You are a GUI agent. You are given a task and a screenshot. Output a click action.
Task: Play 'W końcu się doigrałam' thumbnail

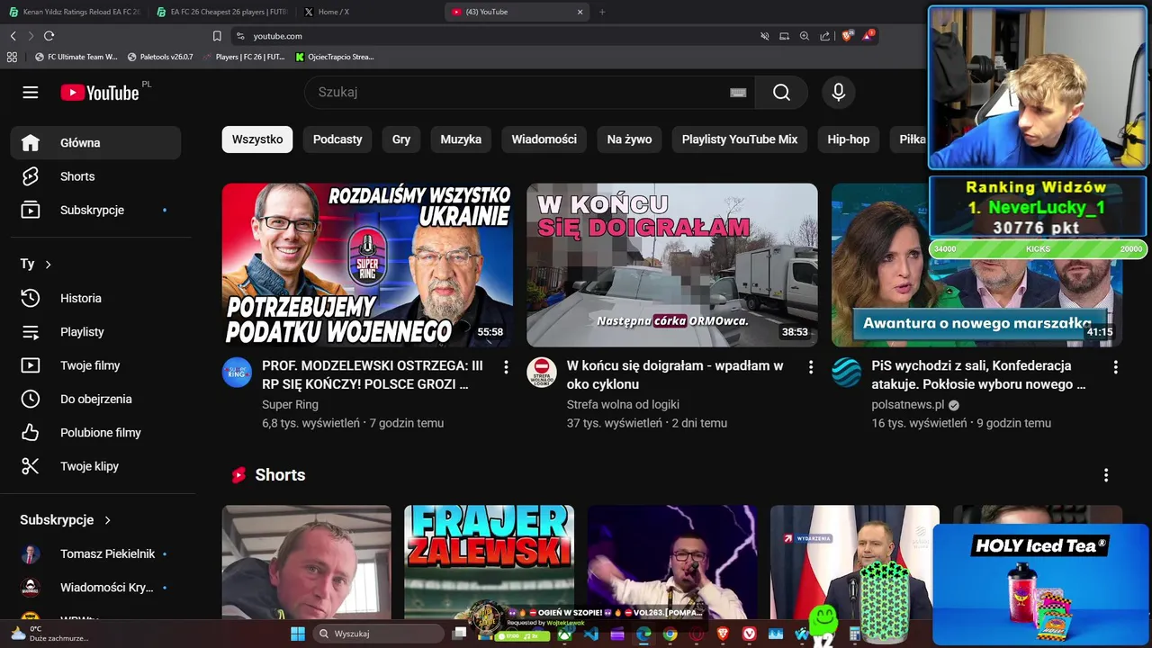[672, 265]
